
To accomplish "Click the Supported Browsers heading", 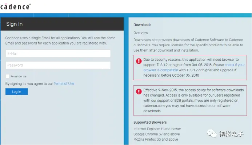I will click(150, 123).
